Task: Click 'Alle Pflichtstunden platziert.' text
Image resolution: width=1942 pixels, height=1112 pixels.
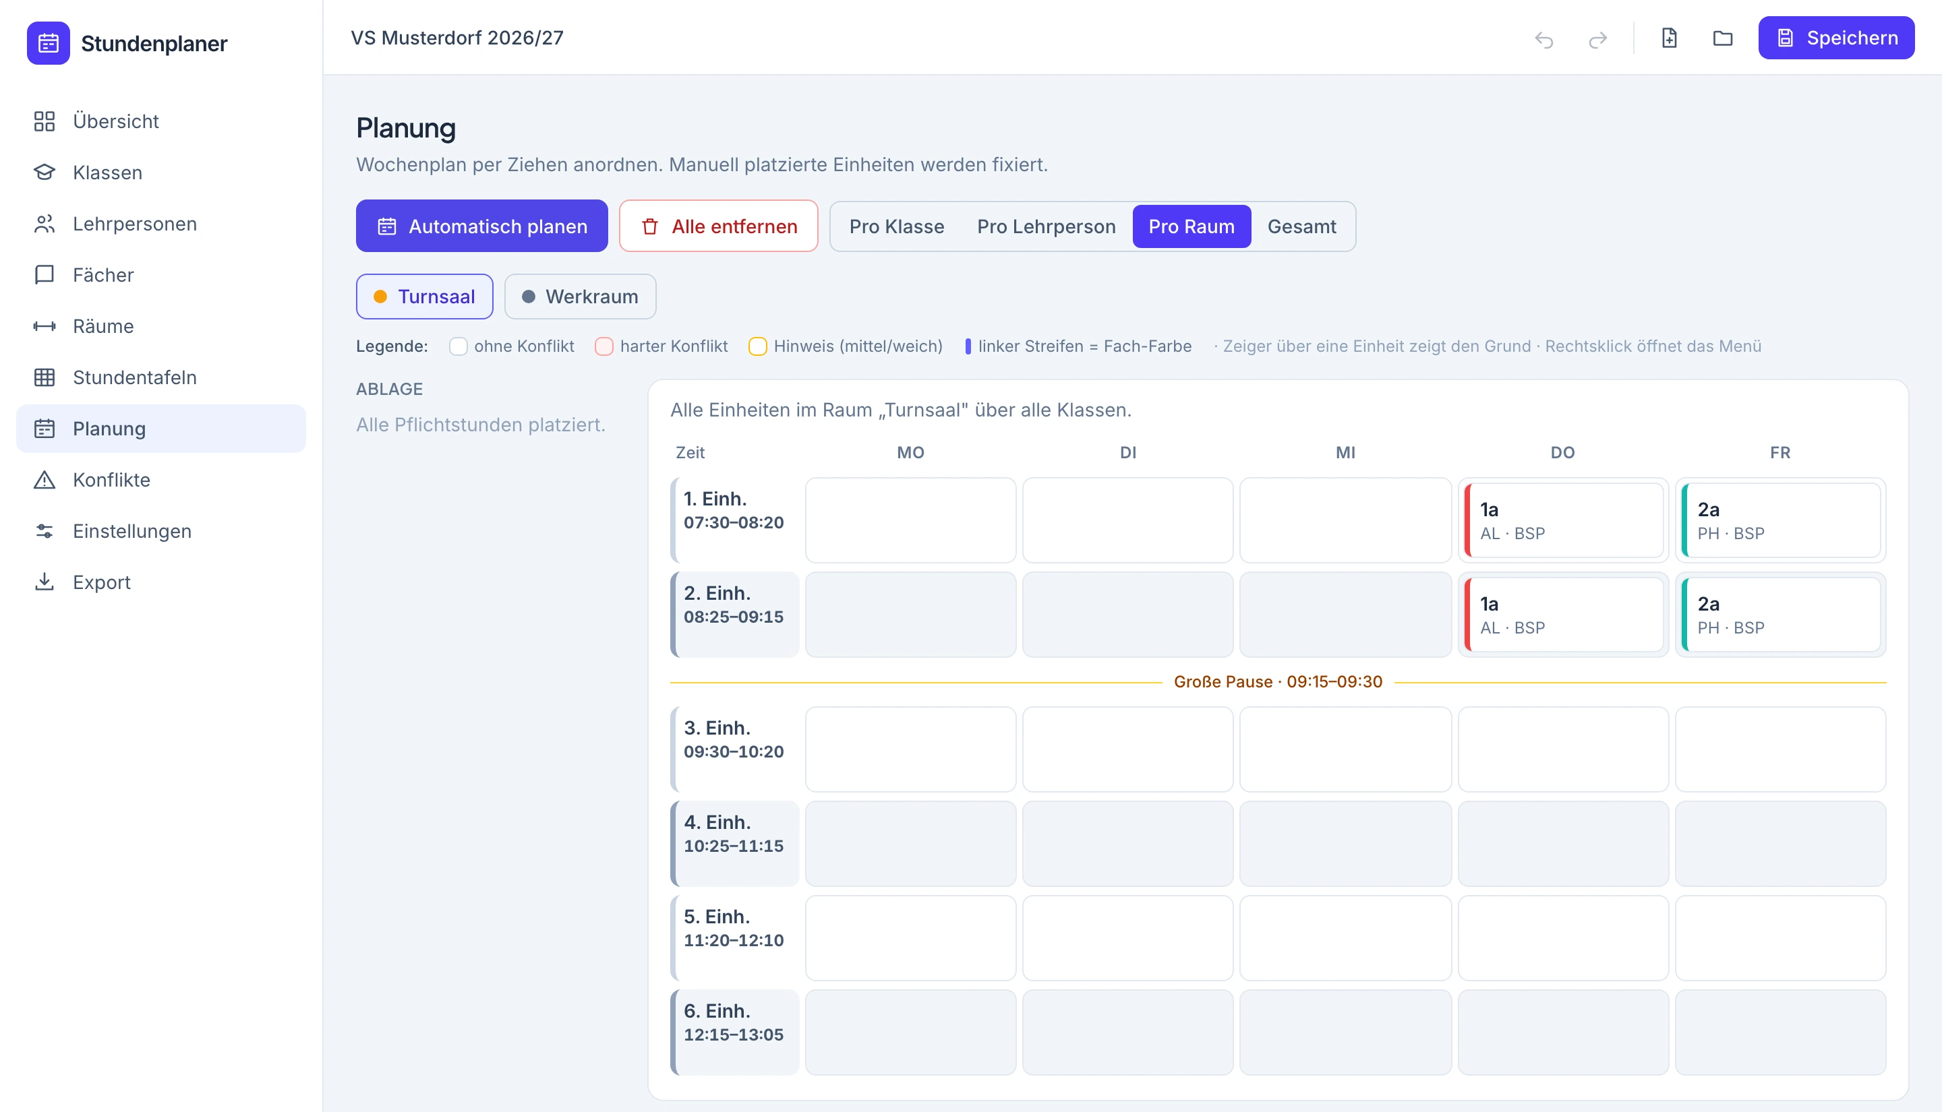Action: point(481,425)
